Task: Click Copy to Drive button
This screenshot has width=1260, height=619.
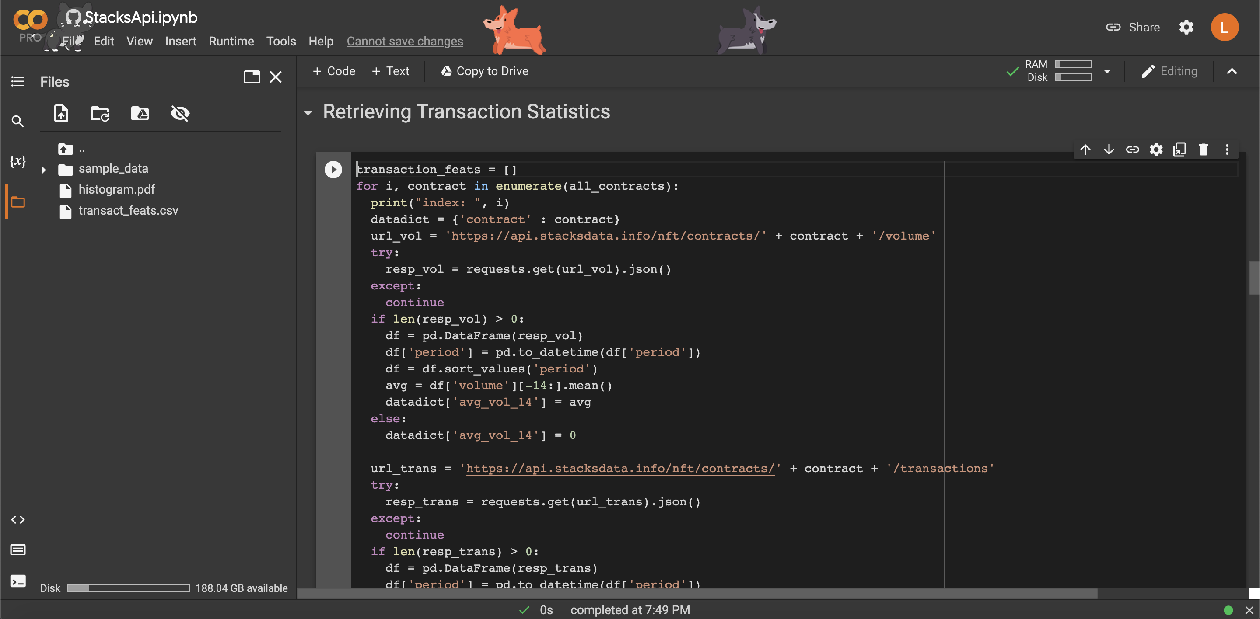Action: (x=484, y=71)
